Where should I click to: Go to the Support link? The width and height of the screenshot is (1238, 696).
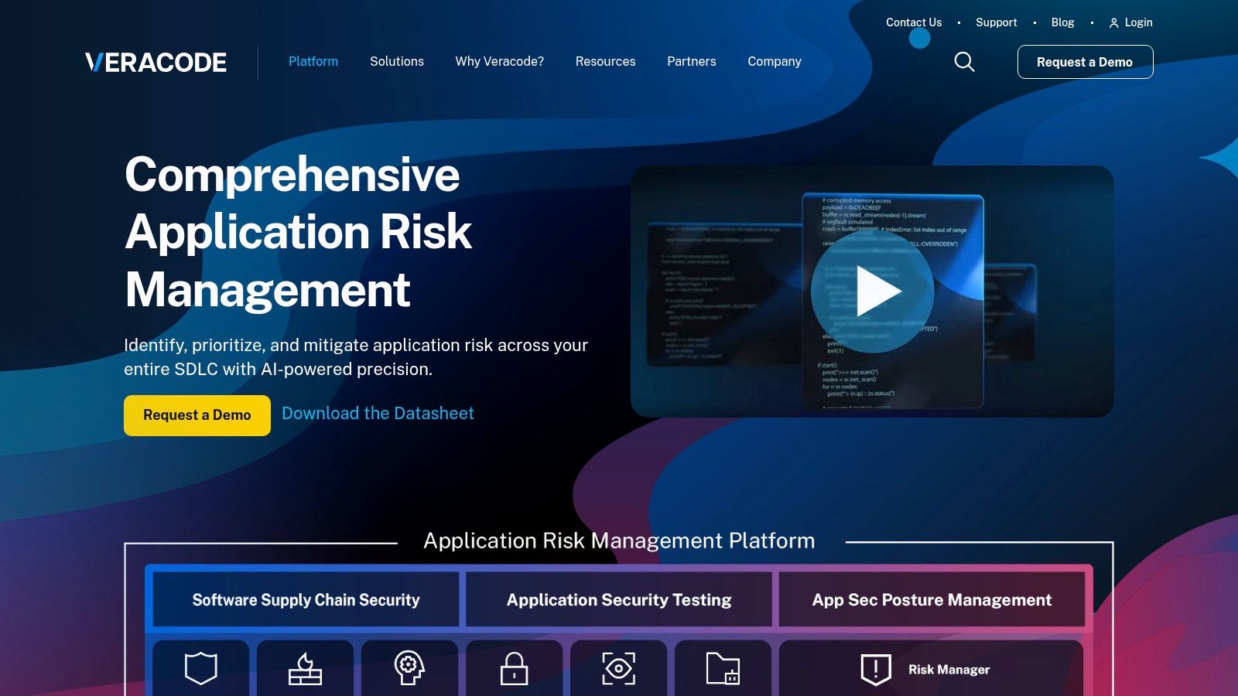click(997, 22)
